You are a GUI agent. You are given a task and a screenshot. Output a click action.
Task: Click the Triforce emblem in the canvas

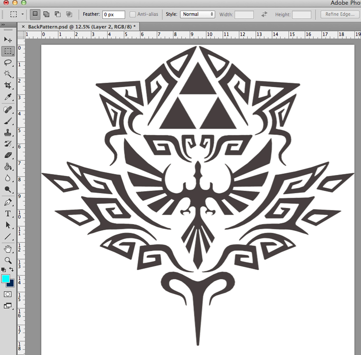point(198,96)
